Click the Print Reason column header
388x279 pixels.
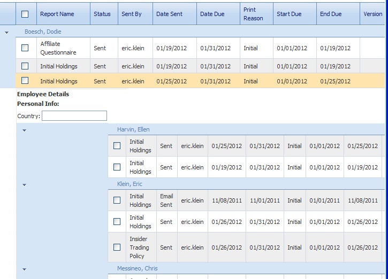click(x=253, y=14)
